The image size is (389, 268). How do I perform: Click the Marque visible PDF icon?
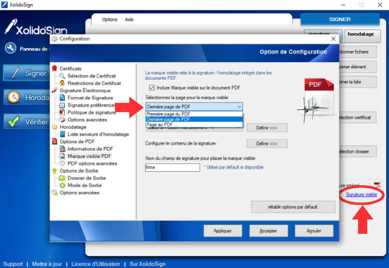coord(62,156)
